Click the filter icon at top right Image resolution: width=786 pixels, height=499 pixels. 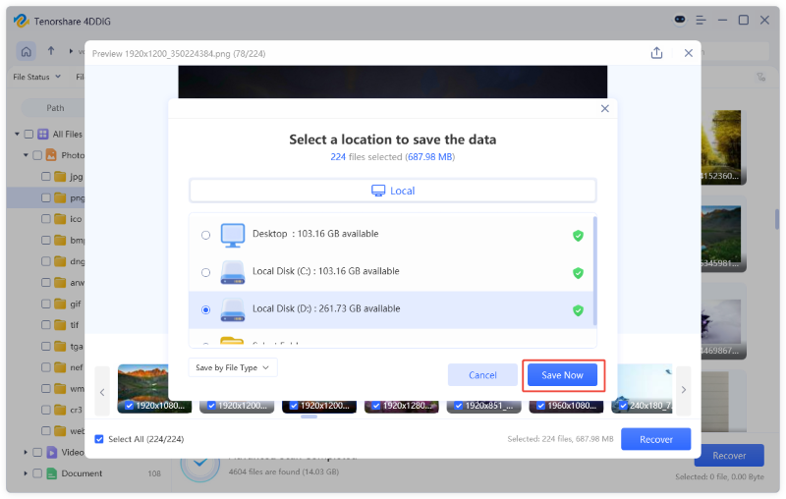point(760,77)
